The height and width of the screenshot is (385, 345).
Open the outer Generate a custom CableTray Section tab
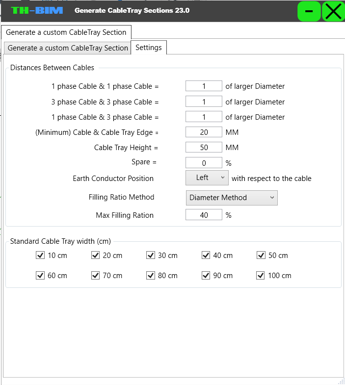66,32
